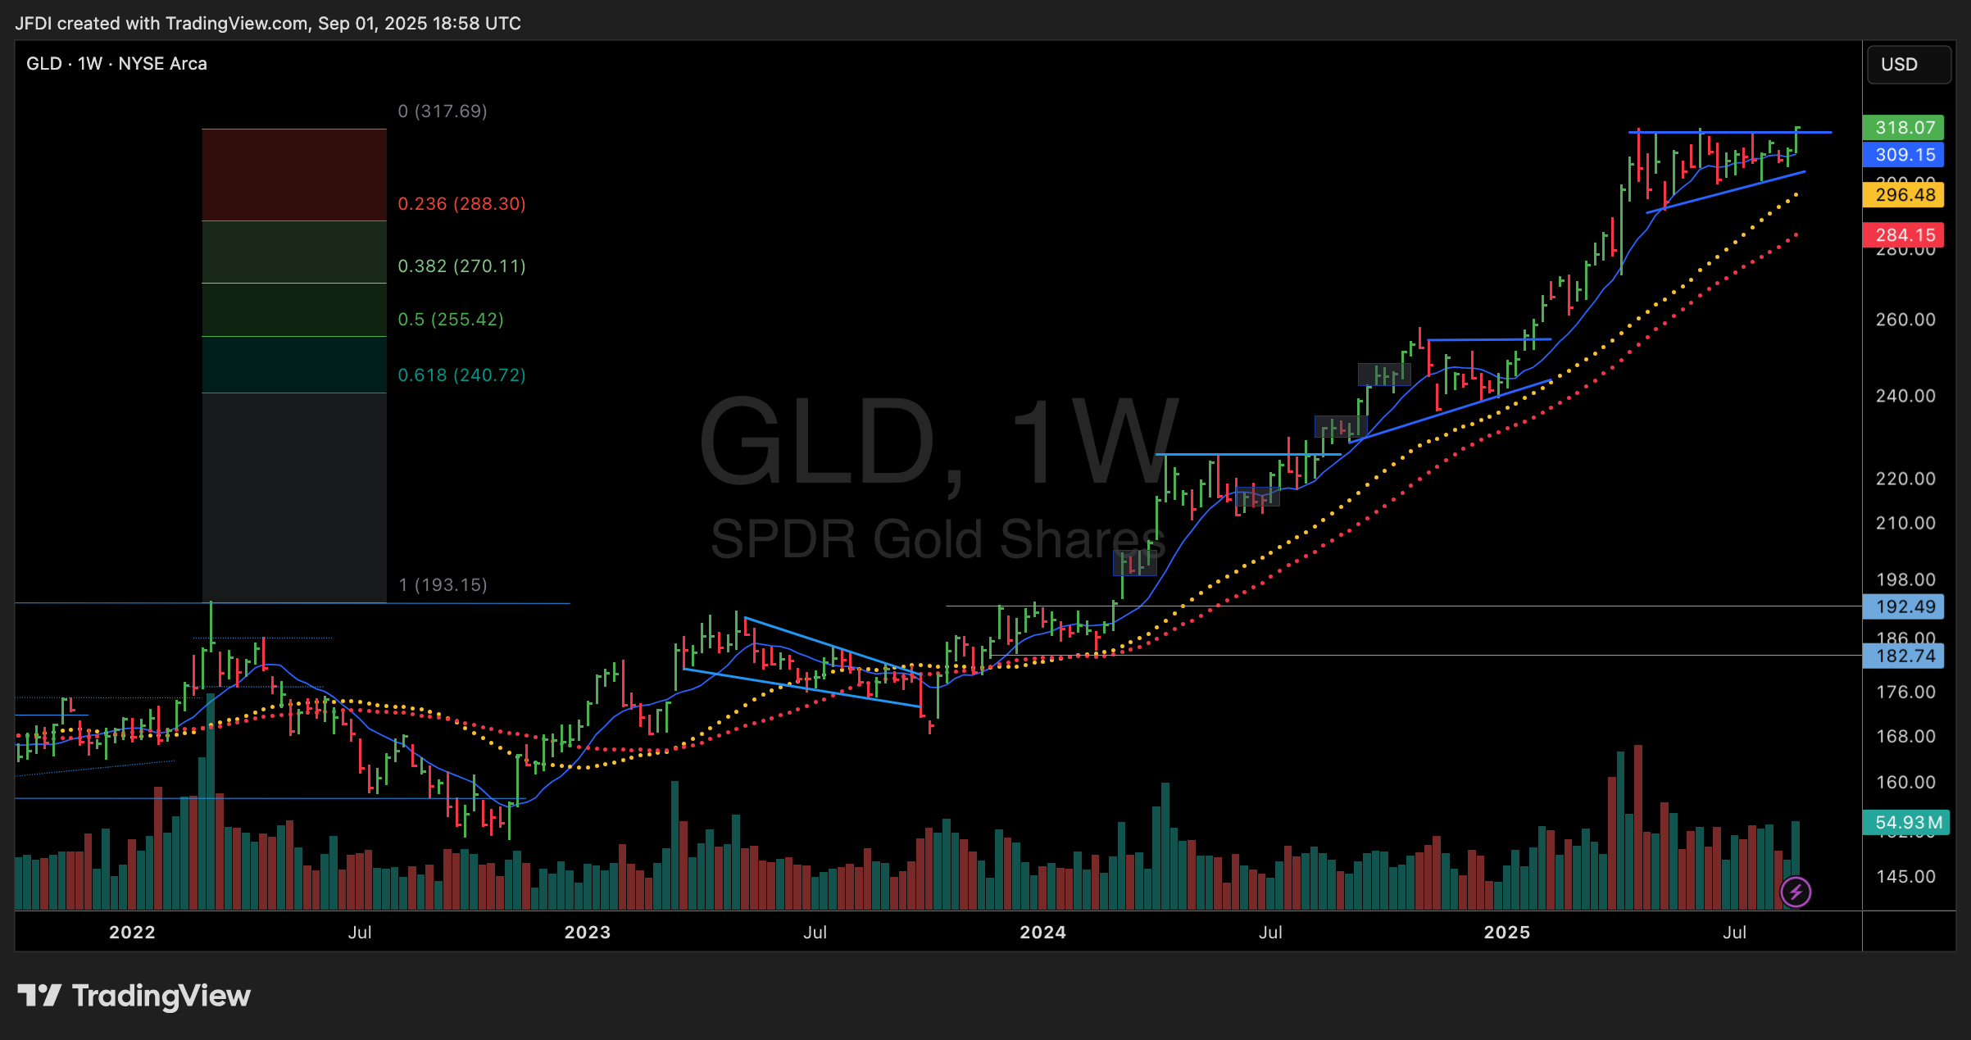
Task: Click the green 318.07 price label
Action: tap(1904, 128)
